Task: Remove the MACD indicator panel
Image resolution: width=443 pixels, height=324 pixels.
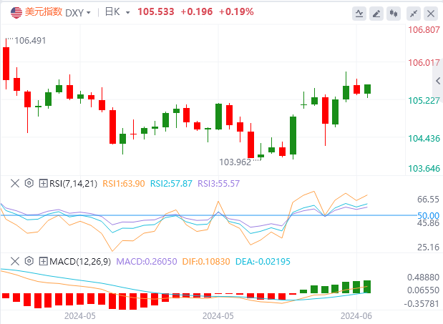Action: pyautogui.click(x=15, y=261)
